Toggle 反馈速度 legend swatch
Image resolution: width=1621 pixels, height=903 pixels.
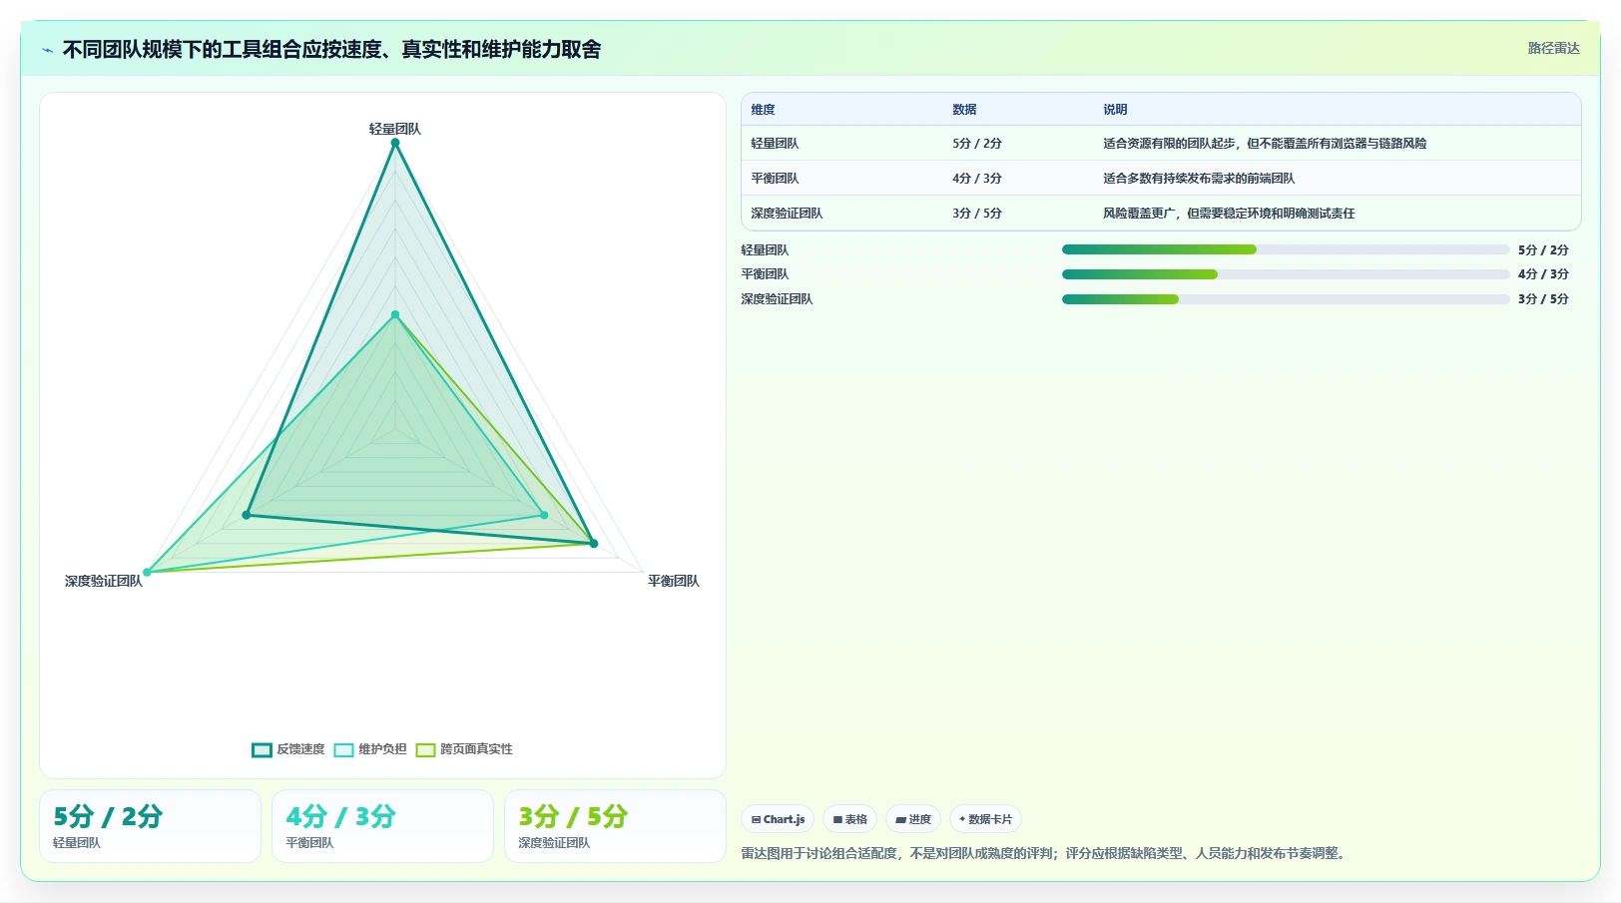coord(262,749)
